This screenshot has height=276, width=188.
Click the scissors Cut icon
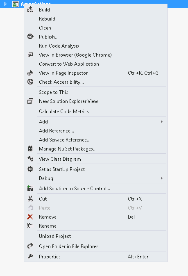click(x=30, y=199)
